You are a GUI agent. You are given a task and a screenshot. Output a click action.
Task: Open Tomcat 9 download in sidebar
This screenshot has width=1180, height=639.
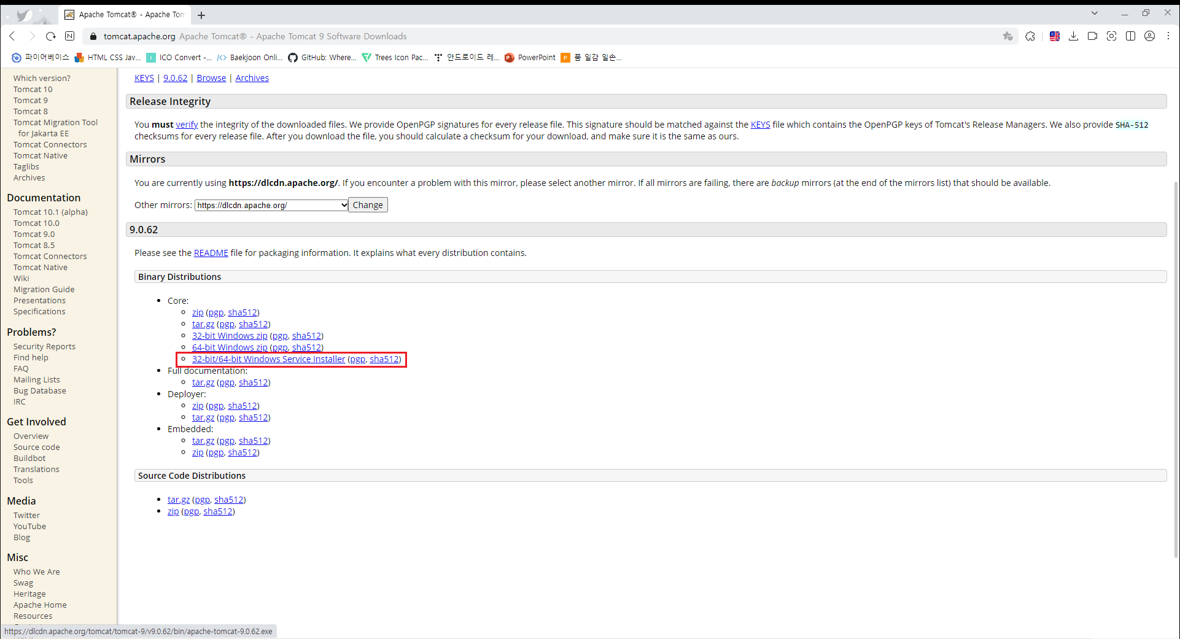(x=31, y=100)
